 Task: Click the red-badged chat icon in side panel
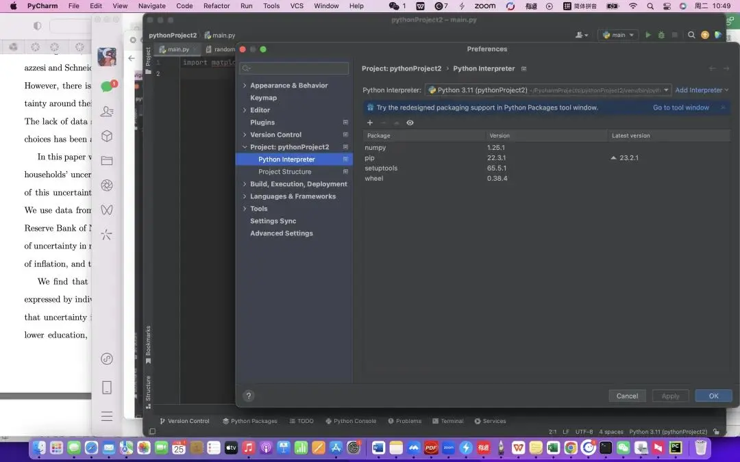(x=108, y=86)
